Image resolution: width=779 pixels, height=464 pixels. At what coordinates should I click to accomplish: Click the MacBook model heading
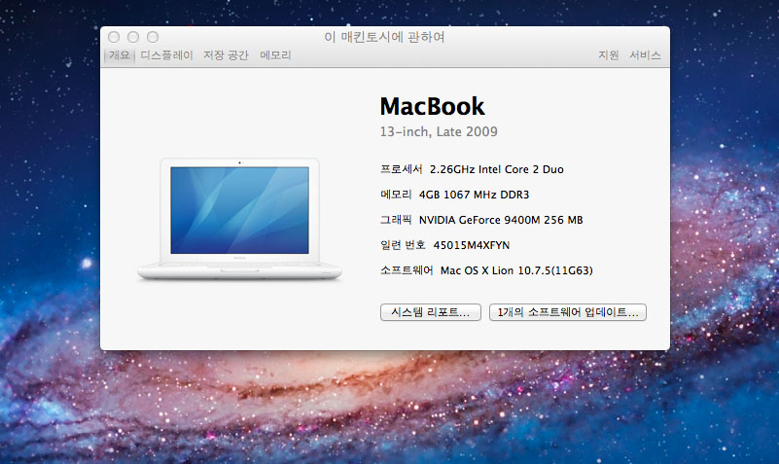[x=432, y=106]
